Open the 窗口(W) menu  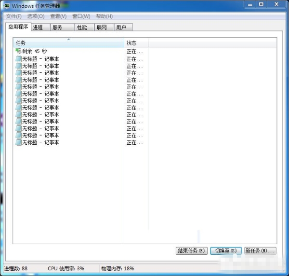tap(81, 16)
